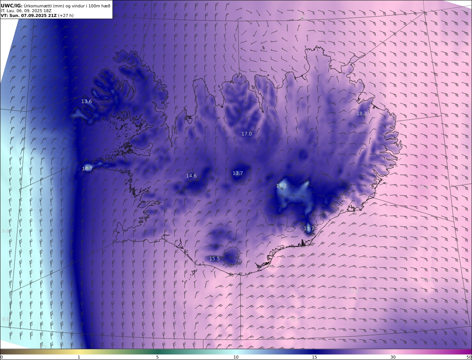Select the 18.3 value in the east
The width and height of the screenshot is (472, 360).
361,113
